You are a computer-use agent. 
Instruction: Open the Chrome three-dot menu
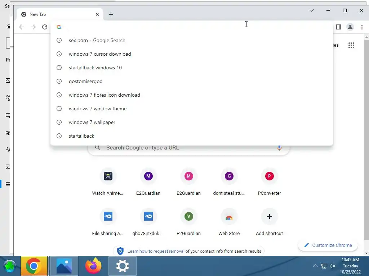[x=362, y=27]
